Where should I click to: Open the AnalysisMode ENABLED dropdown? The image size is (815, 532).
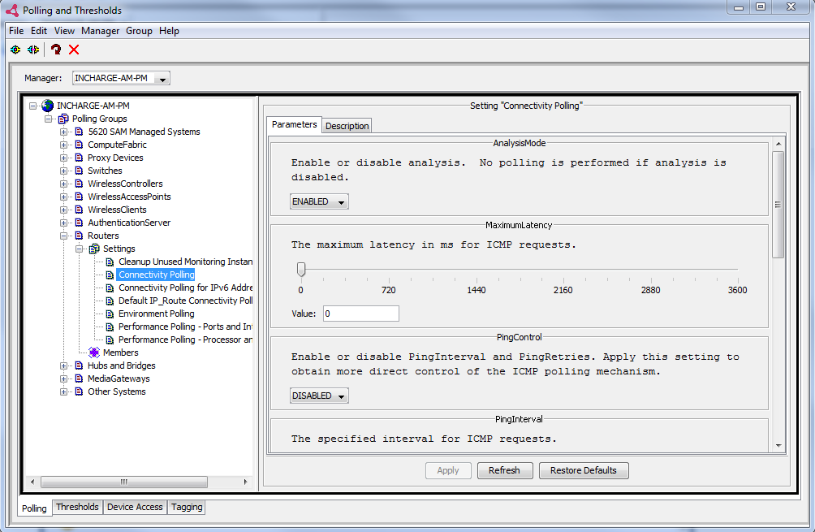tap(319, 201)
